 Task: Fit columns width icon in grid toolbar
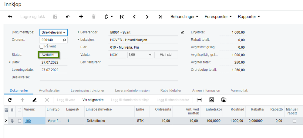pyautogui.click(x=199, y=100)
